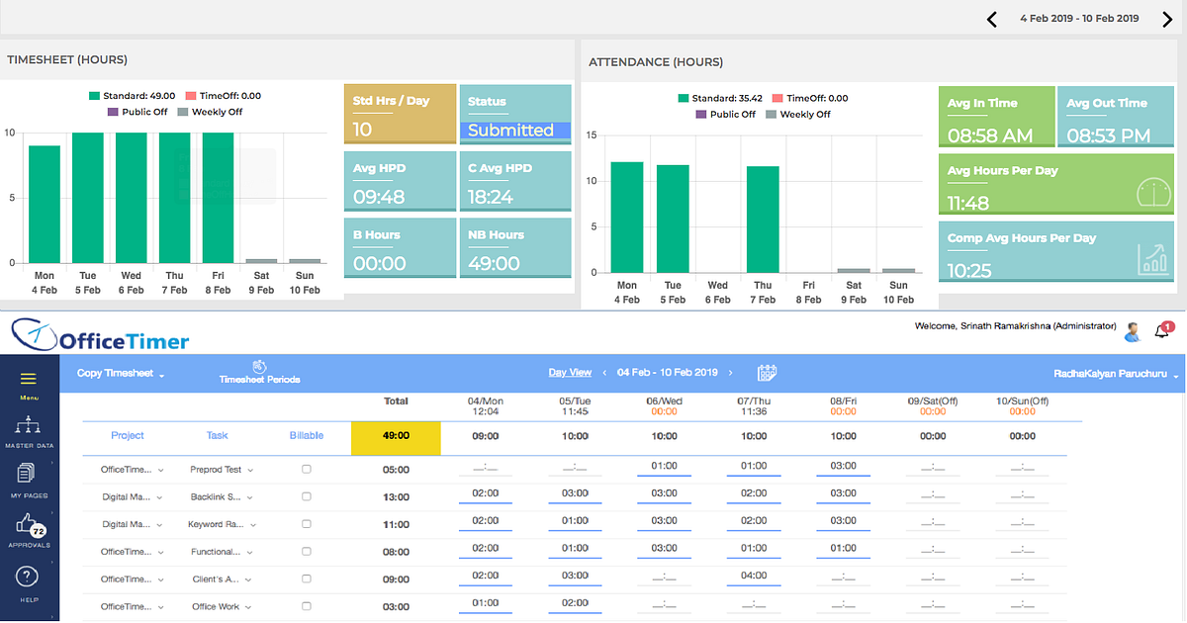The width and height of the screenshot is (1187, 623).
Task: Open the hamburger Menu in the sidebar
Action: pyautogui.click(x=29, y=377)
